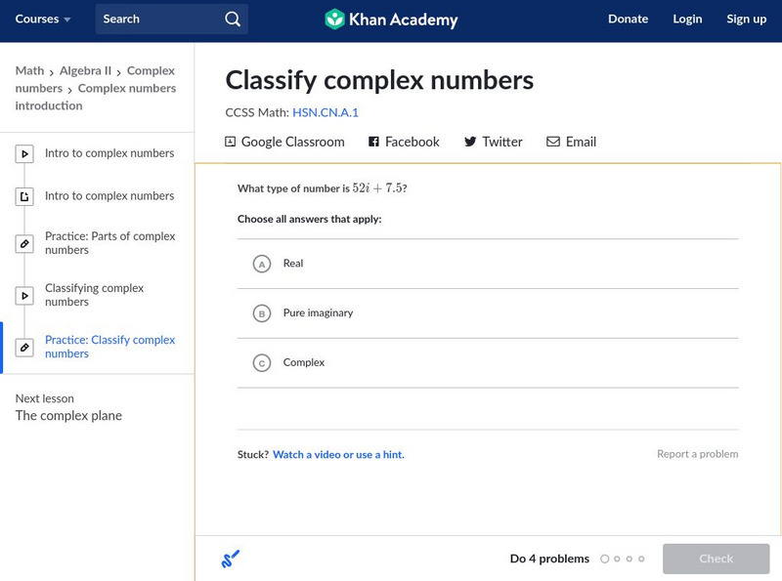Share lesson via Twitter bird icon

click(470, 142)
